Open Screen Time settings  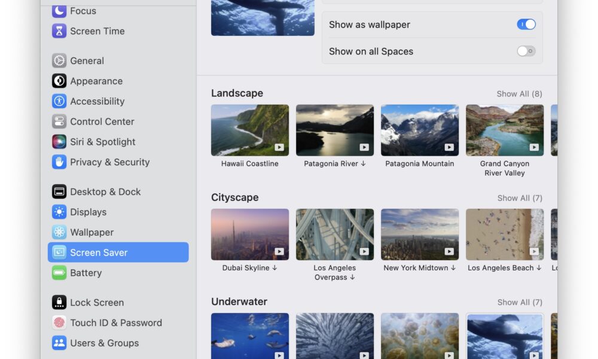pyautogui.click(x=118, y=31)
